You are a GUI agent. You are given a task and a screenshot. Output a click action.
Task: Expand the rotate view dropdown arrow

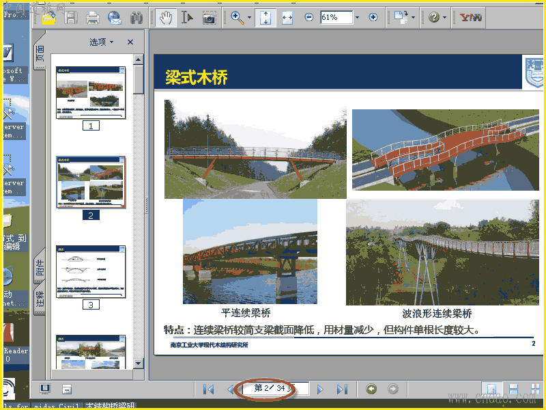click(414, 17)
